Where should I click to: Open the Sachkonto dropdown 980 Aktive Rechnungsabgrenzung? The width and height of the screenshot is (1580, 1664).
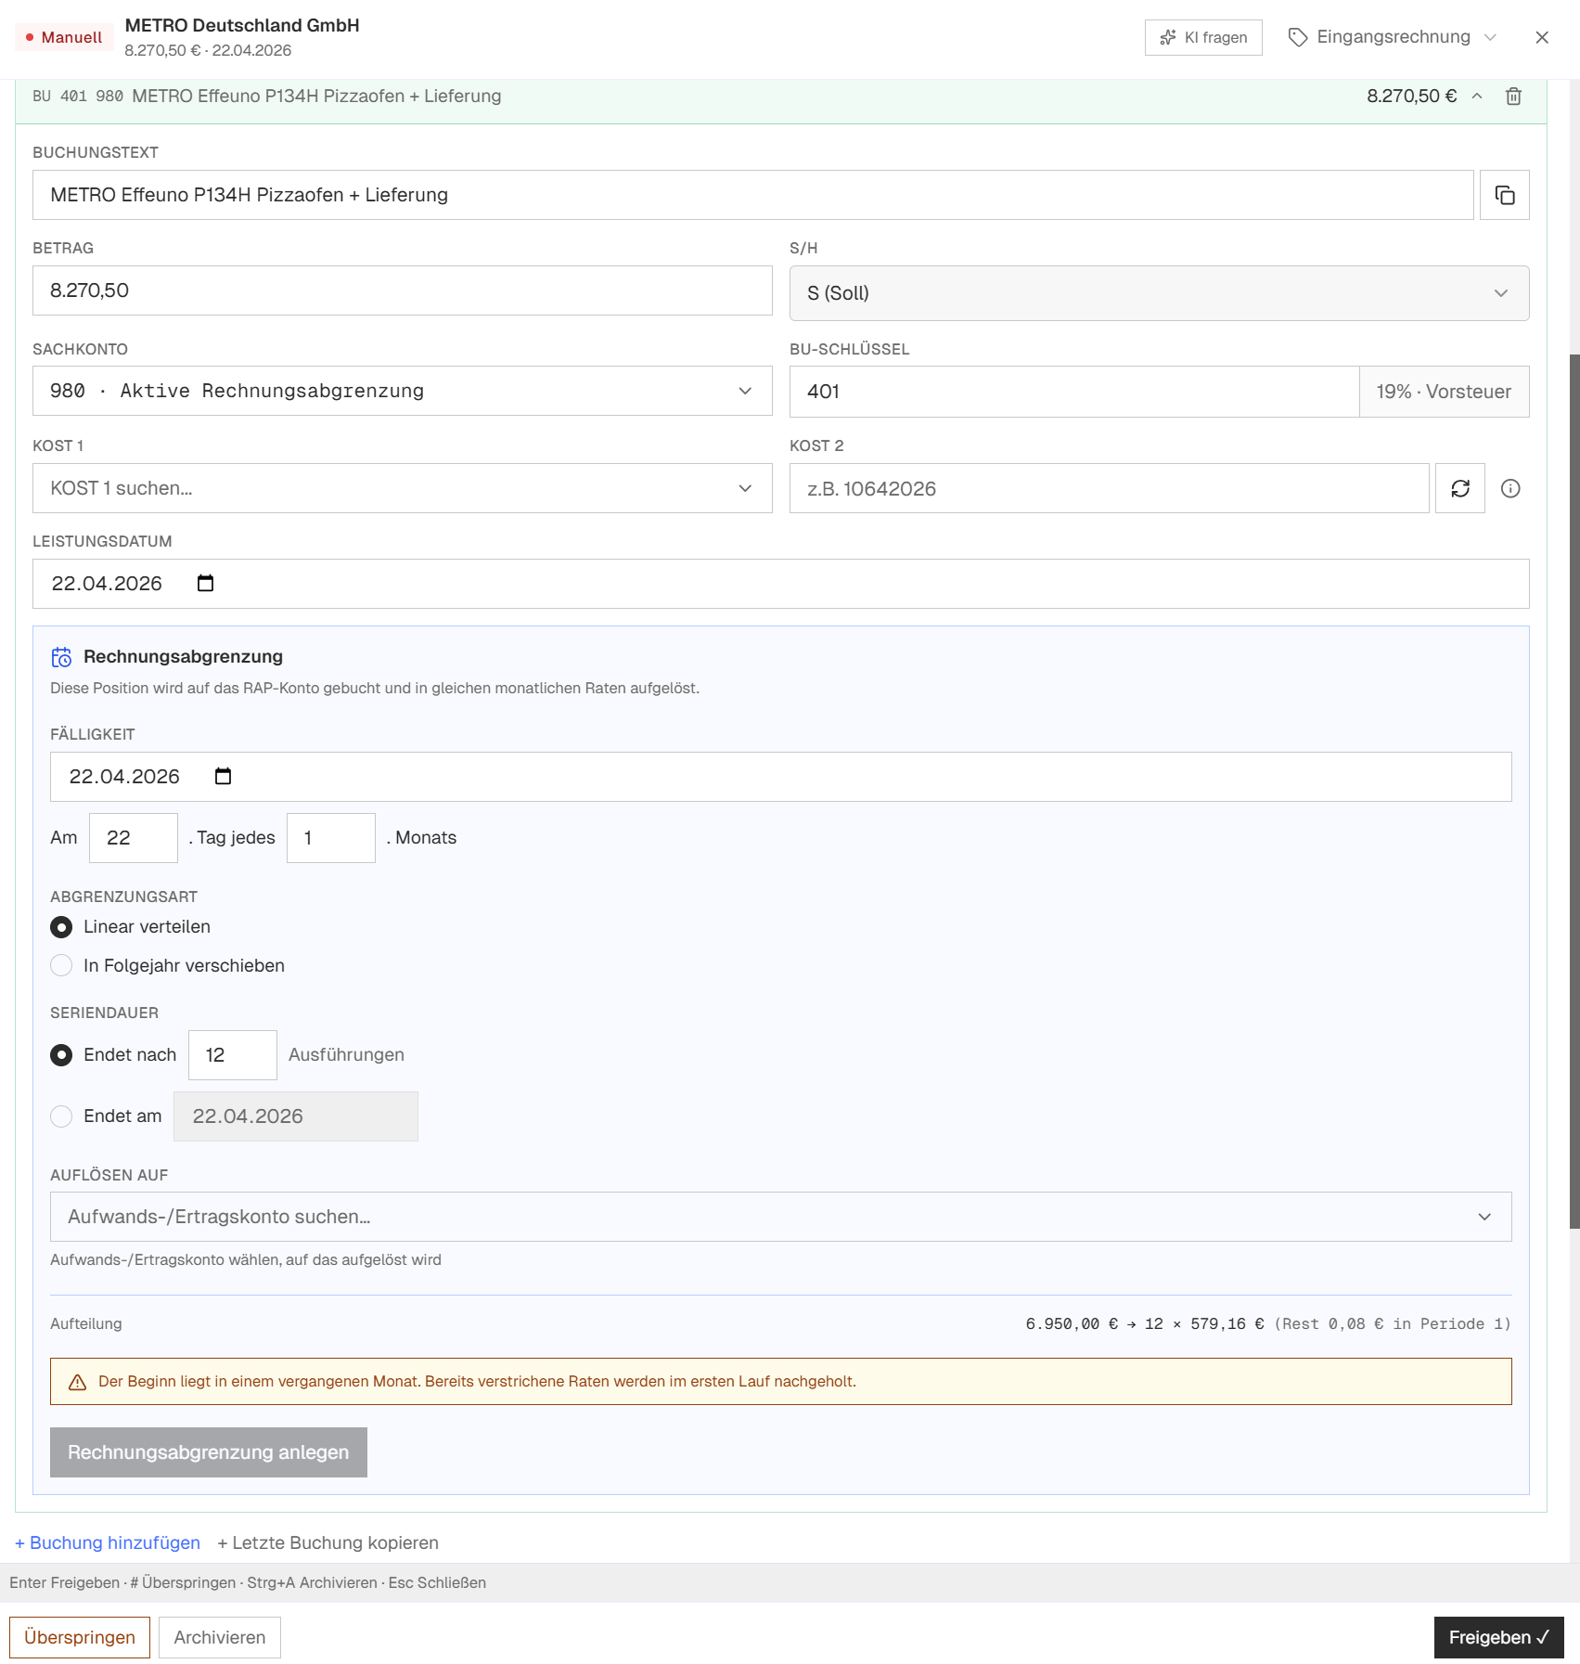402,391
